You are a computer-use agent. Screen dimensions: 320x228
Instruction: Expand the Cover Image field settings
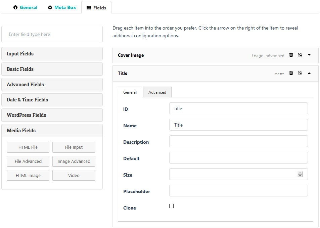coord(309,55)
